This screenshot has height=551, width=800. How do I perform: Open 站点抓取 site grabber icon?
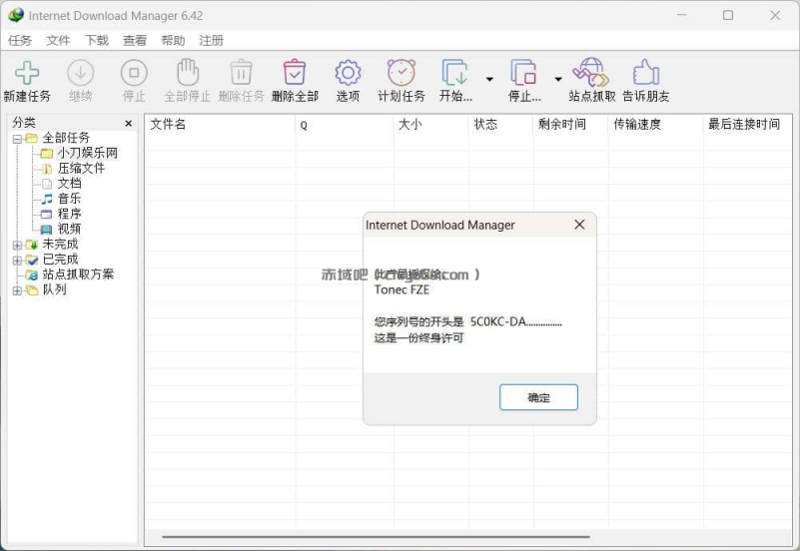pos(591,73)
